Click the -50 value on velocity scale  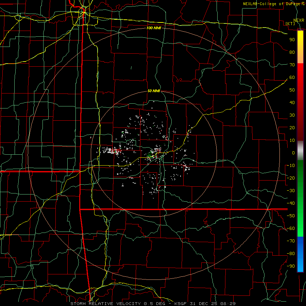click(x=291, y=216)
